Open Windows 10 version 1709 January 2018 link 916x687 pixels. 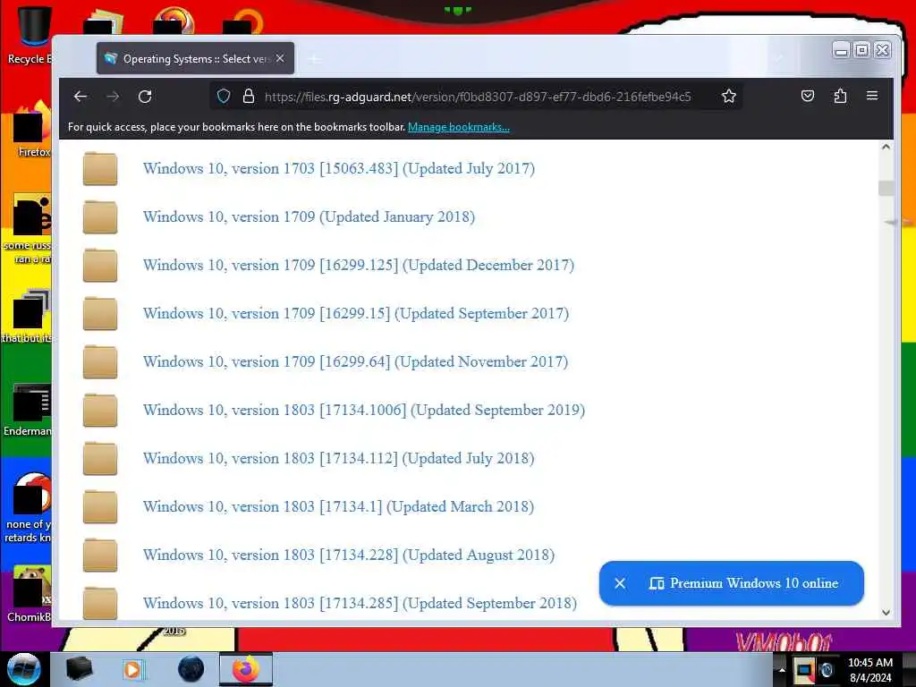tap(309, 217)
